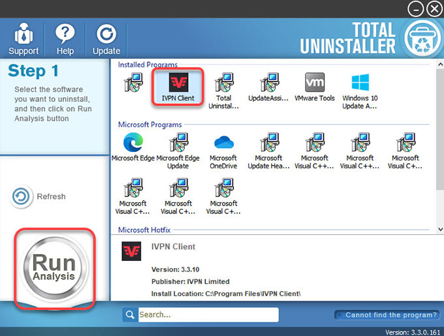Select VMware Tools in Installed Programs
The height and width of the screenshot is (336, 444).
coord(315,87)
